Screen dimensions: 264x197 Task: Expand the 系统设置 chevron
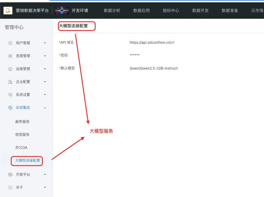tap(45, 95)
